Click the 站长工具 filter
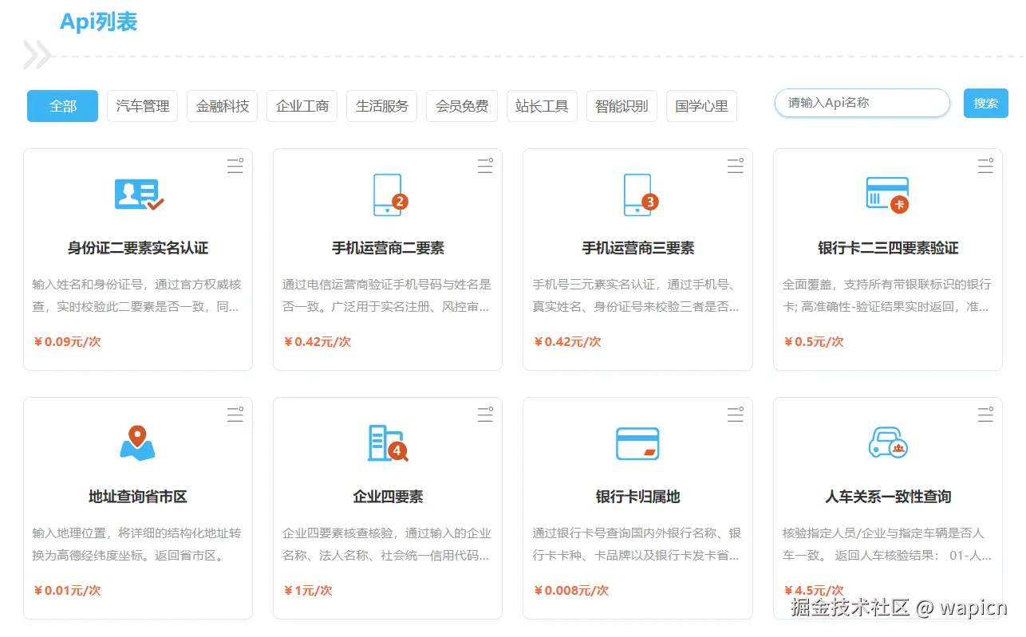Image resolution: width=1026 pixels, height=637 pixels. click(542, 105)
